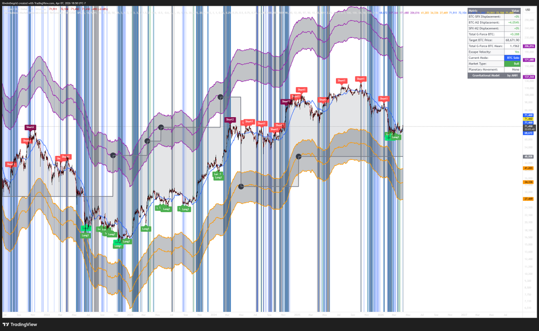The image size is (539, 331).
Task: Click the dark circle marker on the 48,008 step line
Action: tap(299, 156)
